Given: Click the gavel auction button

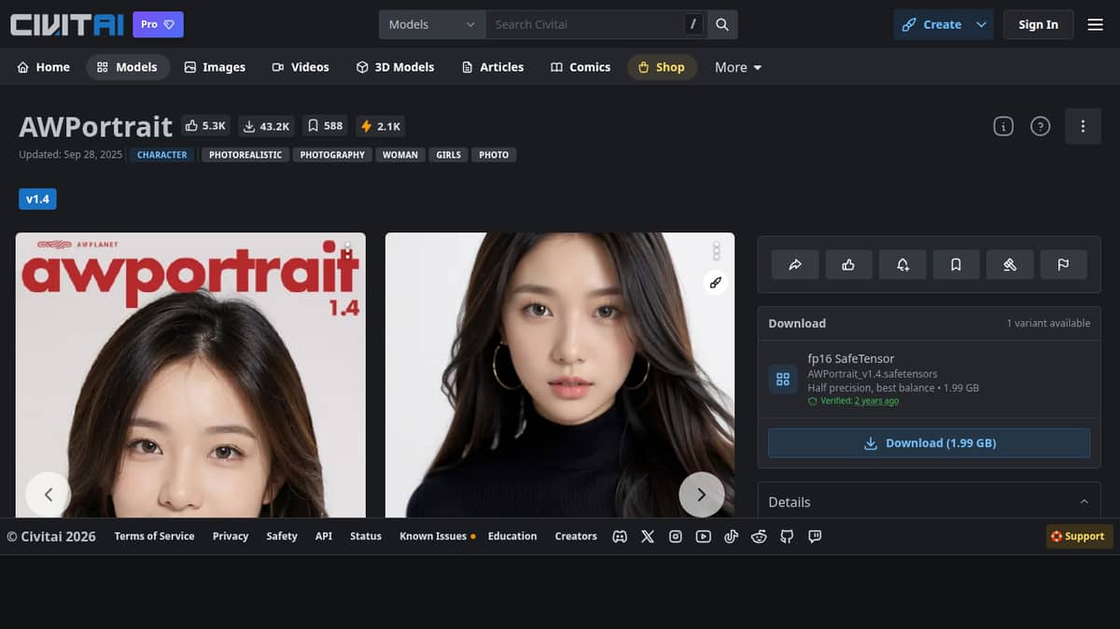Looking at the screenshot, I should (x=1010, y=265).
